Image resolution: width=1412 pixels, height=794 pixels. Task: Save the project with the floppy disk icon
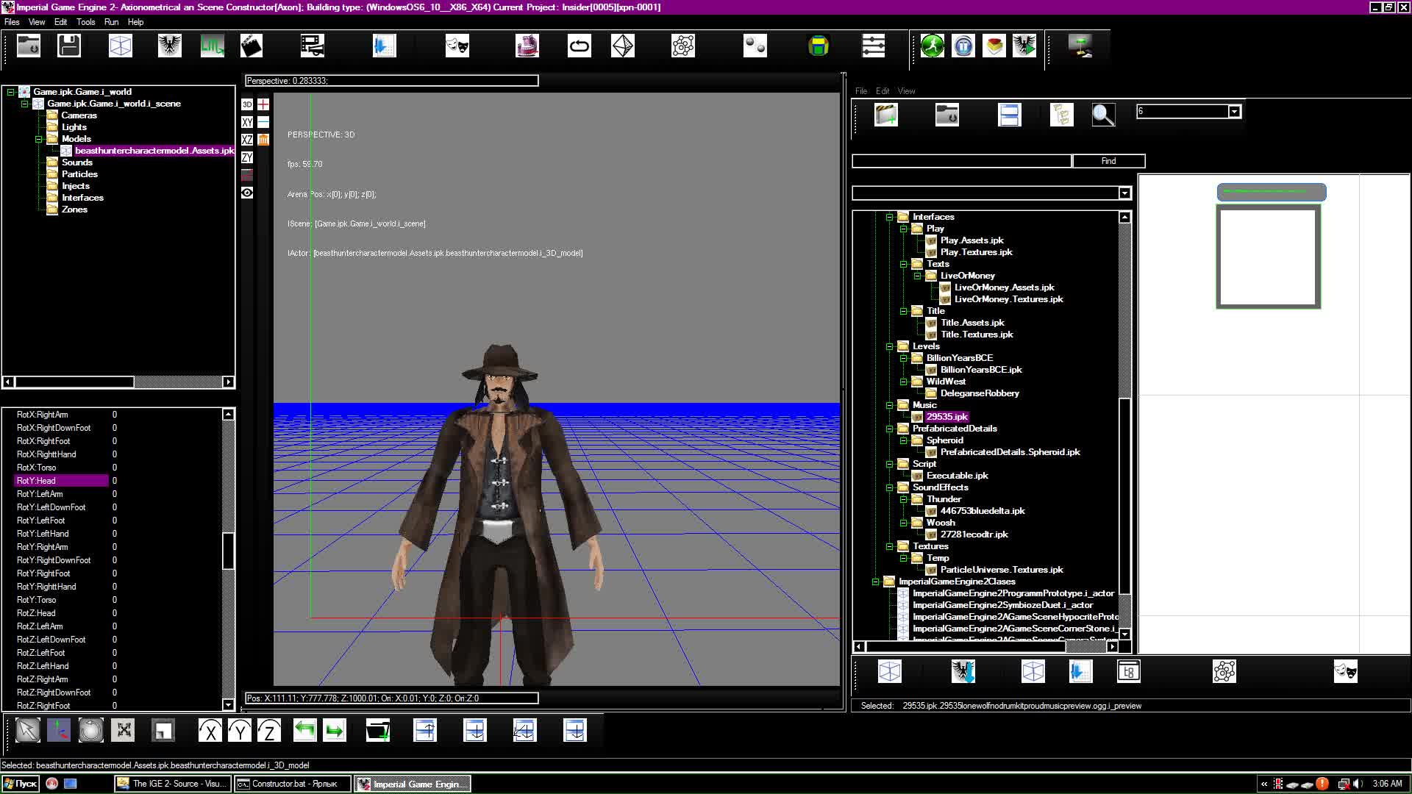[68, 46]
